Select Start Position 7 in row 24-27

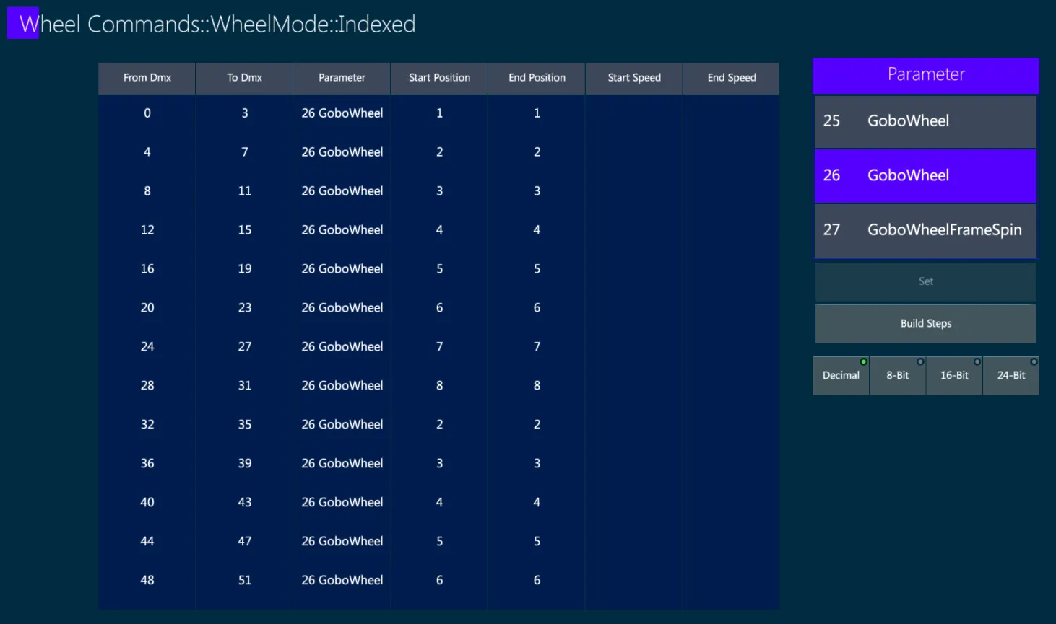[440, 347]
